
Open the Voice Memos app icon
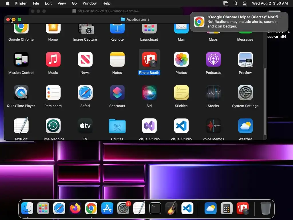point(213,126)
